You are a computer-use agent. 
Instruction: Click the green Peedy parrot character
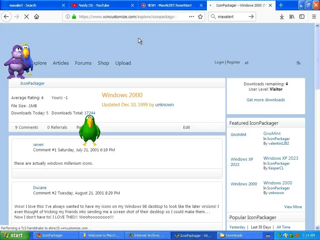click(x=90, y=130)
